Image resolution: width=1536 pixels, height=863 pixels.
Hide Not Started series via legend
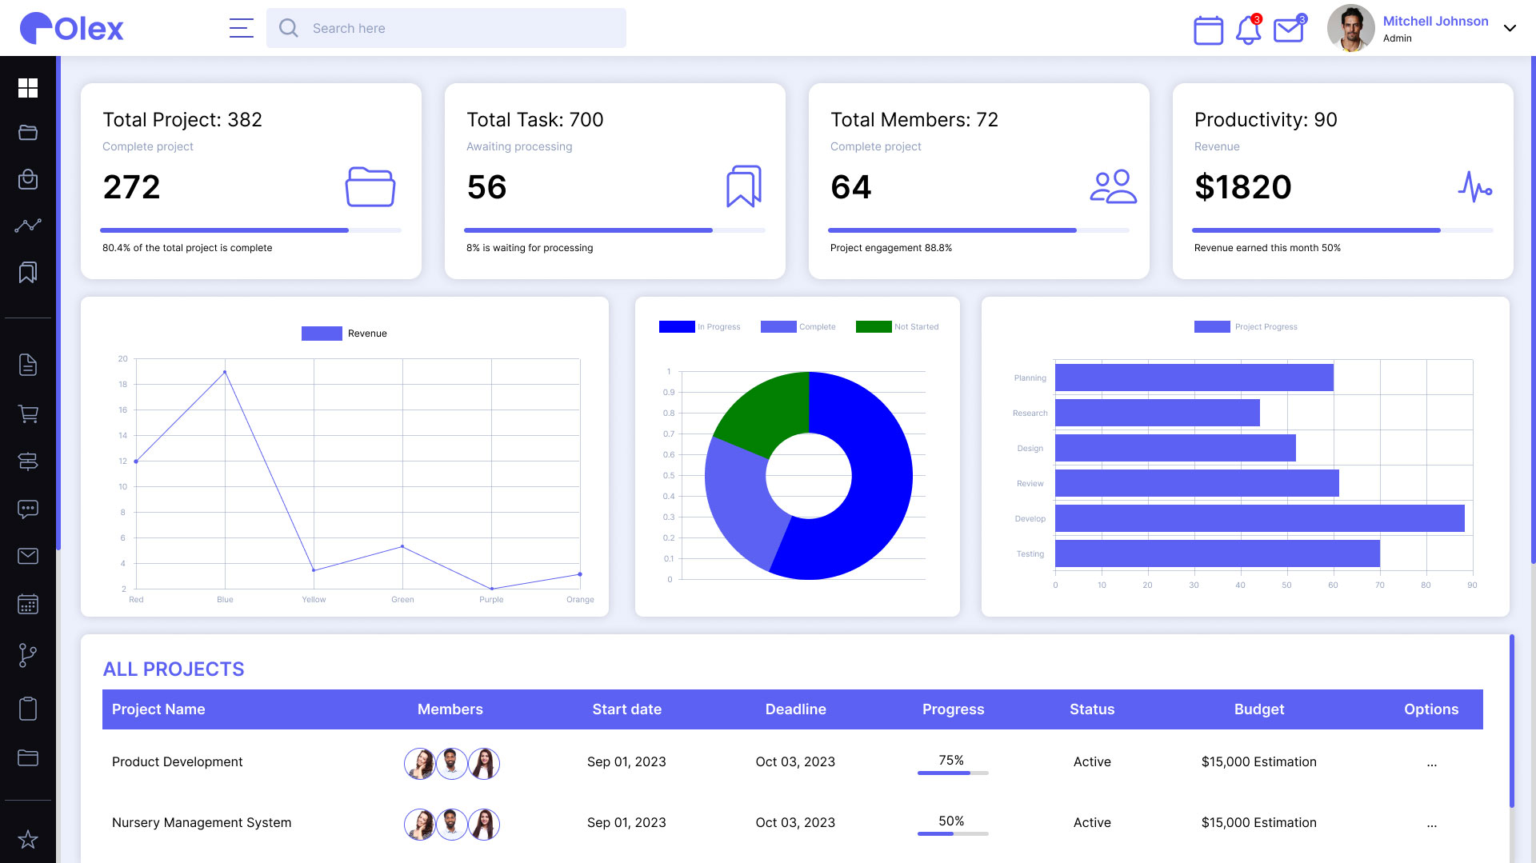coord(898,326)
